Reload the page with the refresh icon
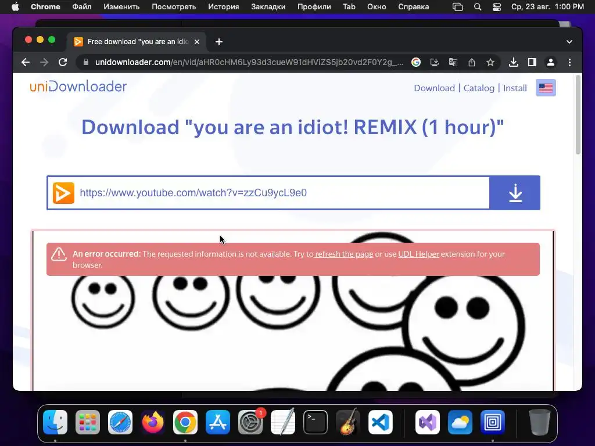 (x=63, y=62)
